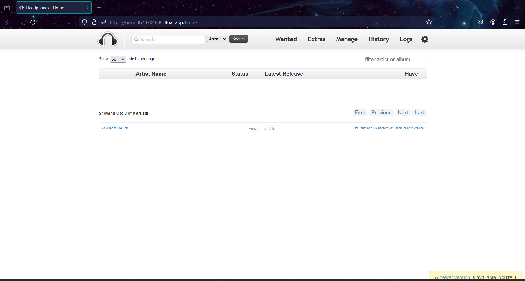
Task: Focus the filter artist or album field
Action: (x=395, y=59)
